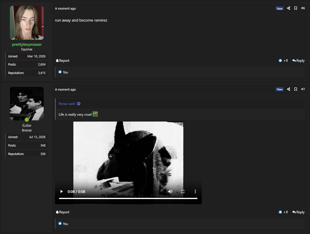The width and height of the screenshot is (310, 234).
Task: Seek on the video progress bar
Action: pos(128,198)
